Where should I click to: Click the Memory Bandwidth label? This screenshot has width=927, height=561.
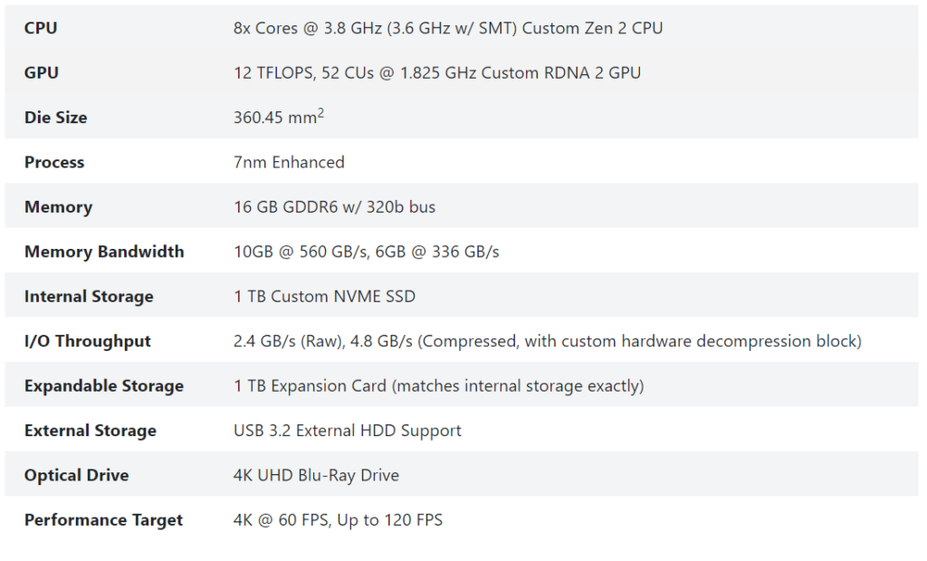click(104, 252)
